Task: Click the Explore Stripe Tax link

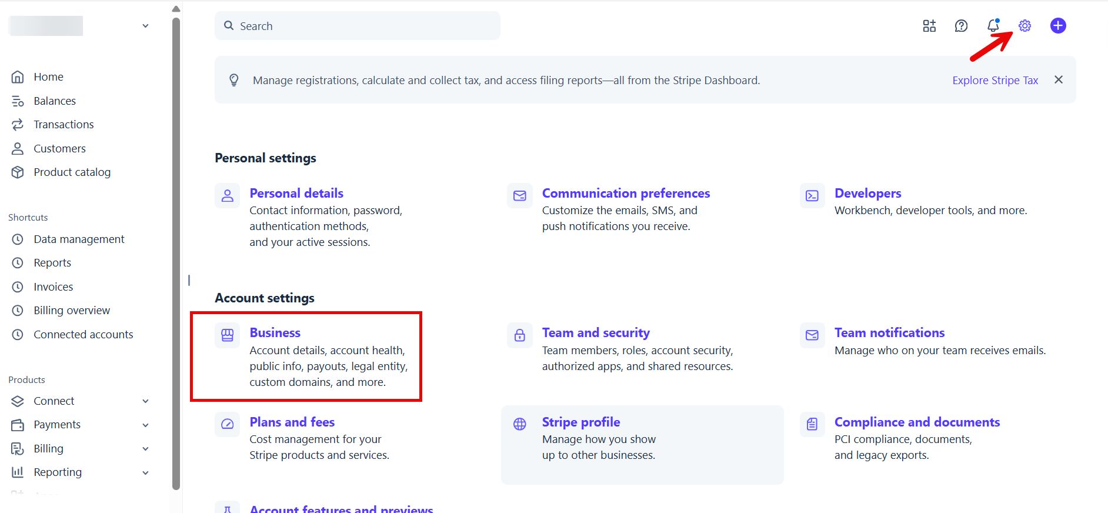Action: [995, 81]
